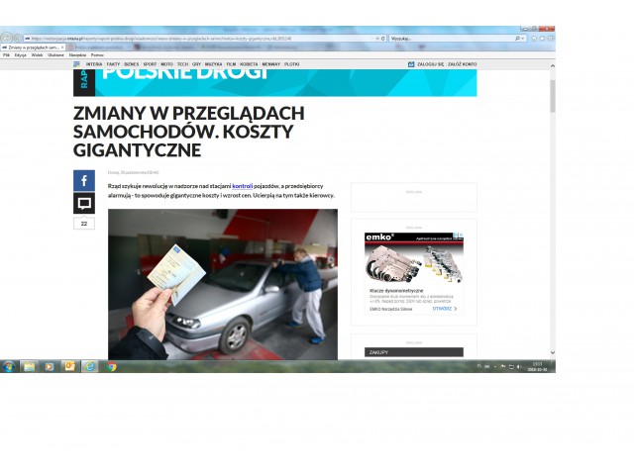
Task: Share article via Facebook icon
Action: point(84,181)
